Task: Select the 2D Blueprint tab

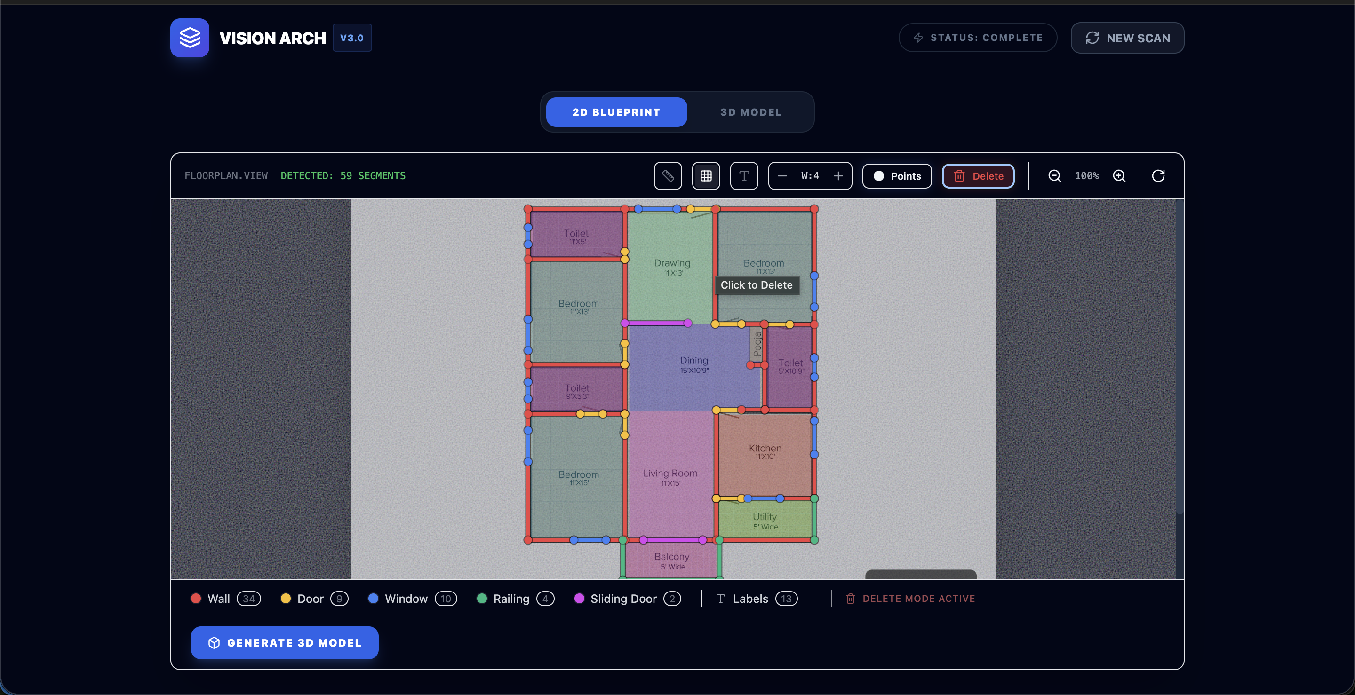Action: [x=616, y=112]
